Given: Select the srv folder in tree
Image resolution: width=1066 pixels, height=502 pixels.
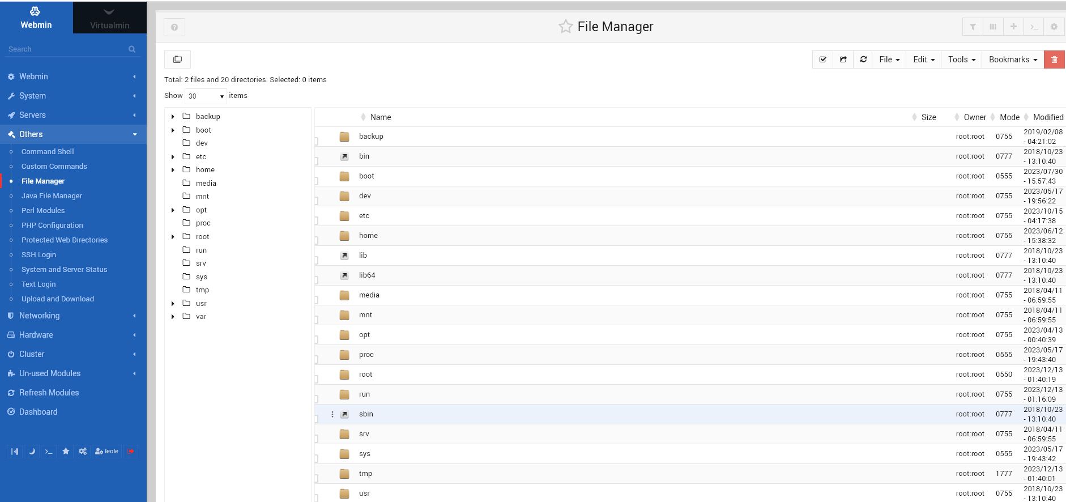Looking at the screenshot, I should pyautogui.click(x=201, y=263).
